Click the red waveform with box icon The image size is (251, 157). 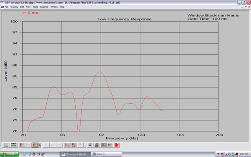(110, 145)
